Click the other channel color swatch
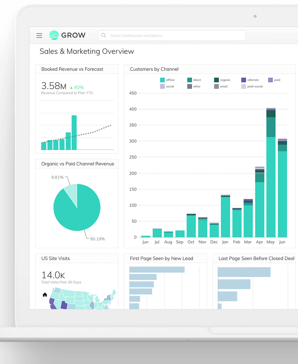Viewport: 298px width, 364px height. (189, 86)
